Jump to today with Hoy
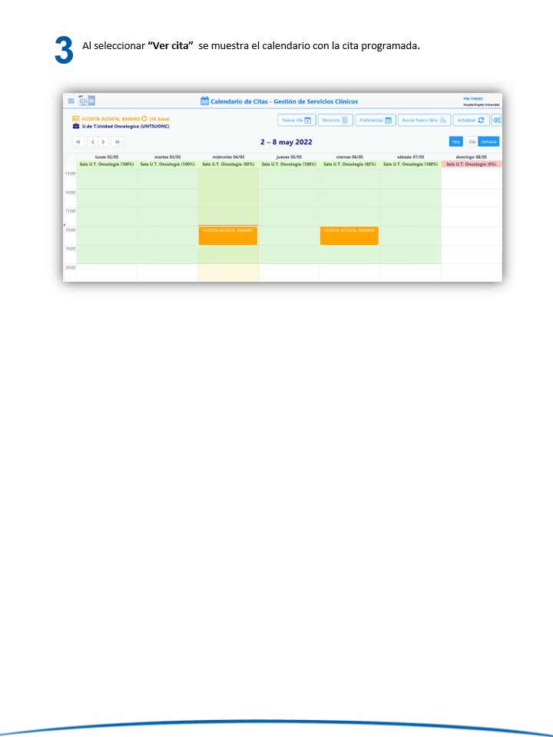Screen dimensions: 553x737 coord(455,142)
